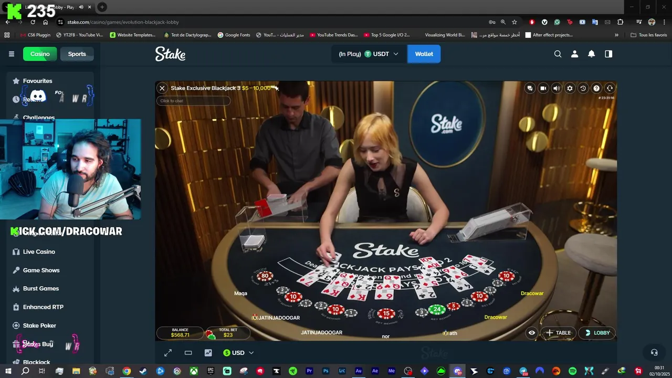The height and width of the screenshot is (378, 672).
Task: Open Chrome apps grid in bookmarks bar
Action: (7, 35)
